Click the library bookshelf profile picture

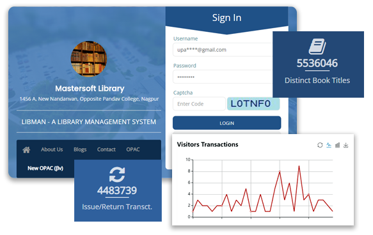(x=89, y=59)
